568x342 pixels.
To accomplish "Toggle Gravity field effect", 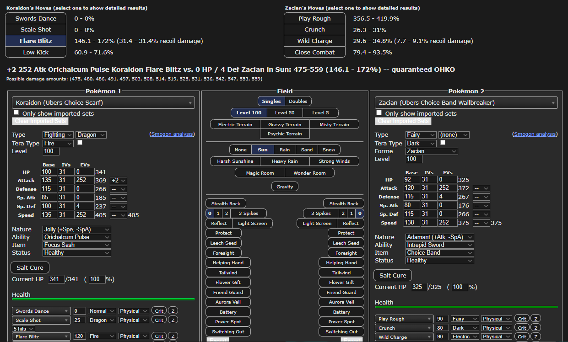I will click(x=285, y=187).
